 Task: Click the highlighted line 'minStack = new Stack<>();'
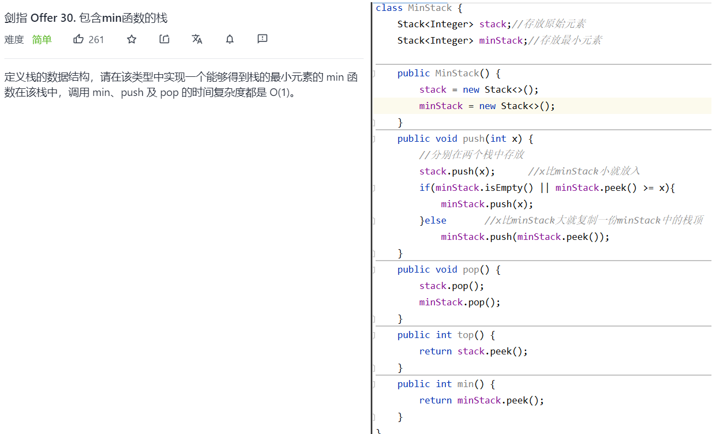click(487, 106)
